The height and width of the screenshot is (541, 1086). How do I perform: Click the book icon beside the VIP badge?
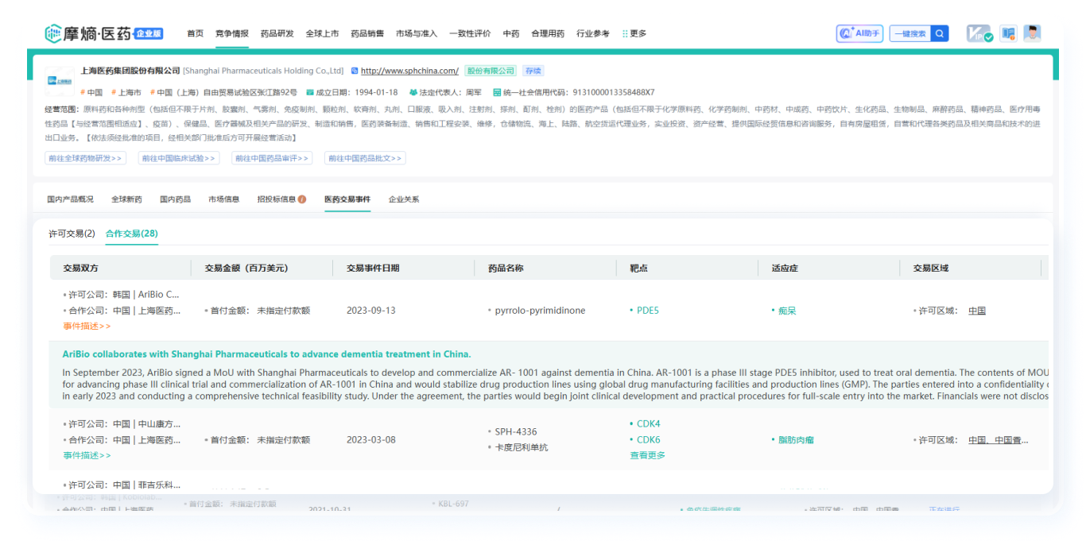pyautogui.click(x=1009, y=33)
